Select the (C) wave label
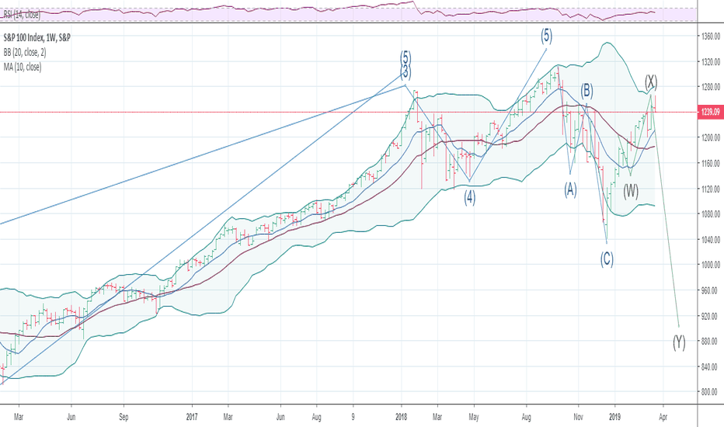Image resolution: width=724 pixels, height=427 pixels. click(607, 259)
